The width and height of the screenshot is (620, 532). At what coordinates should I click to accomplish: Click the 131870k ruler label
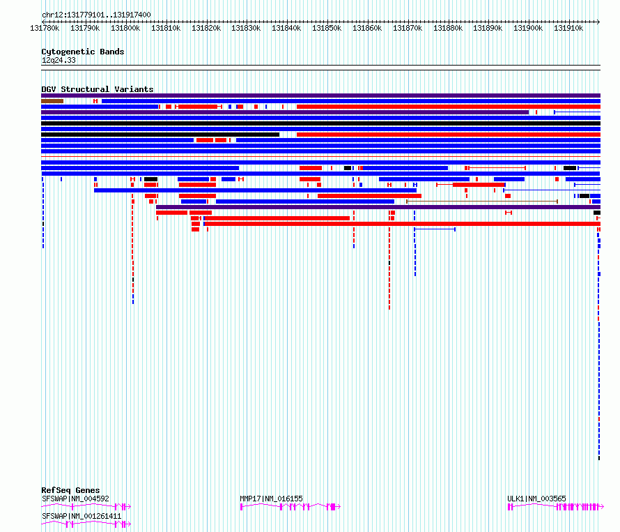(408, 28)
